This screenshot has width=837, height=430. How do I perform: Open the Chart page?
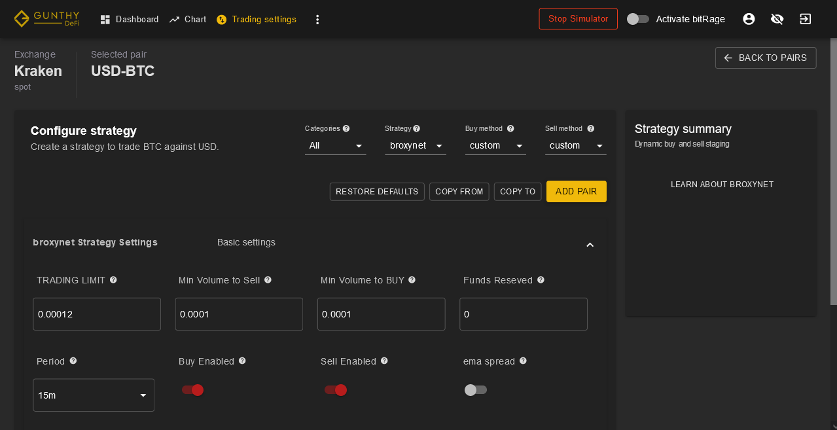pyautogui.click(x=188, y=20)
